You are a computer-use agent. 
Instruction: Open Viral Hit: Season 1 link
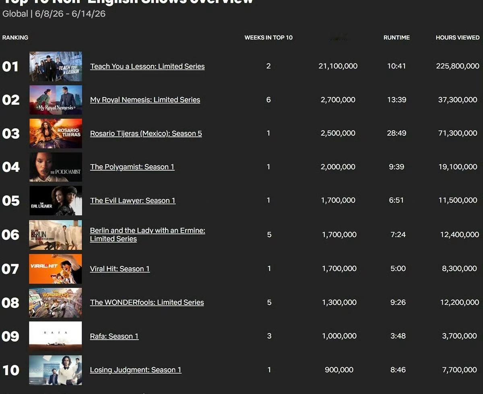(x=120, y=269)
